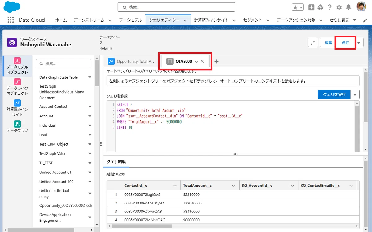Open the Help question mark icon

point(330,7)
